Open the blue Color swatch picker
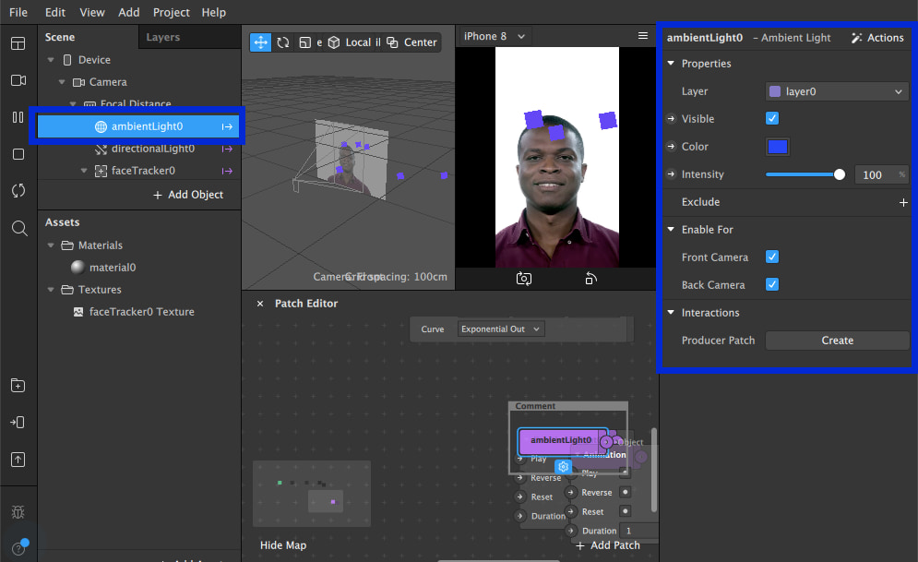The width and height of the screenshot is (918, 562). [778, 147]
